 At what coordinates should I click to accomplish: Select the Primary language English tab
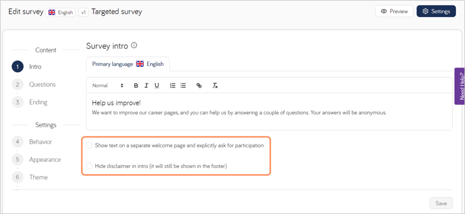pos(128,64)
